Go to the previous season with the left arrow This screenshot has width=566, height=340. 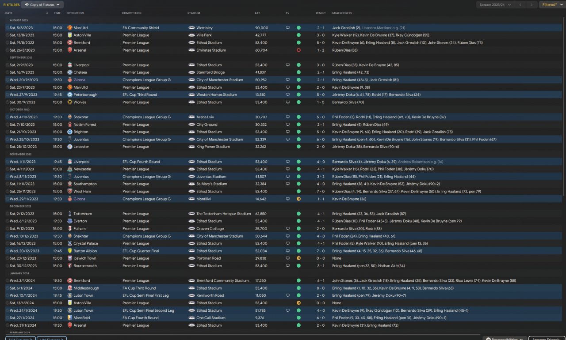tap(520, 4)
